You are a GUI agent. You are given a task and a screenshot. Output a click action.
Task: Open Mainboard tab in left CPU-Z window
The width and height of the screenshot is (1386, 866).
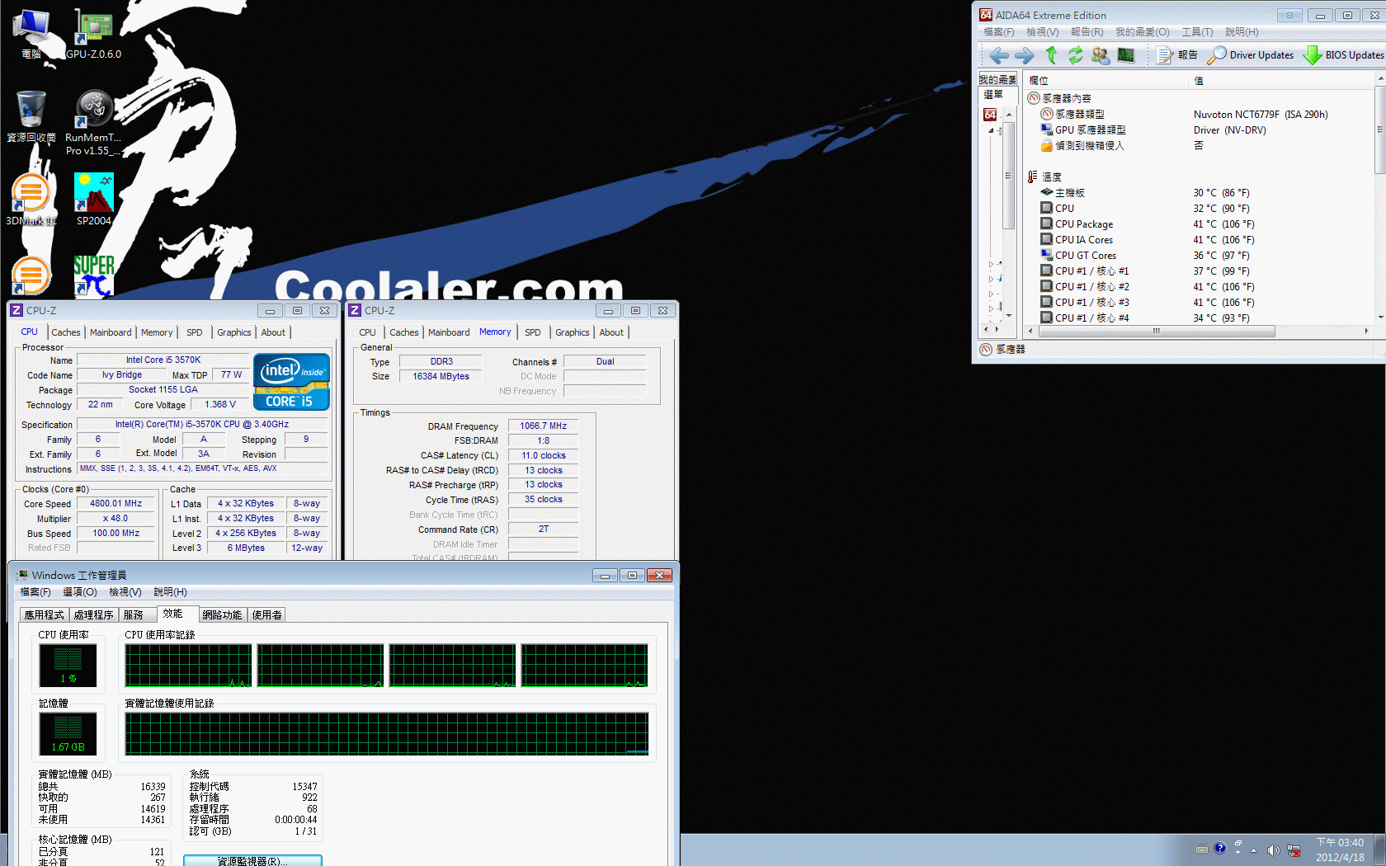click(111, 332)
